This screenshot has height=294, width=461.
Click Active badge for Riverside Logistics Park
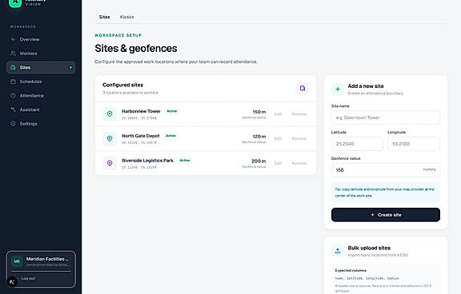185,161
